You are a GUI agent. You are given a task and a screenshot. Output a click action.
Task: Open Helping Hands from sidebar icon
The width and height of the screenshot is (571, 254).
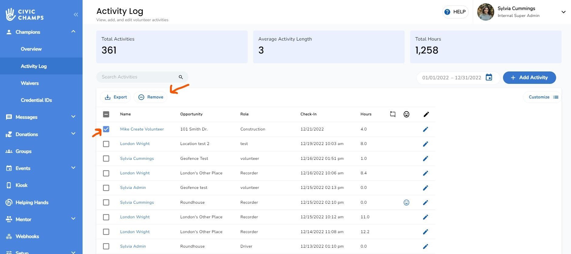(9, 203)
